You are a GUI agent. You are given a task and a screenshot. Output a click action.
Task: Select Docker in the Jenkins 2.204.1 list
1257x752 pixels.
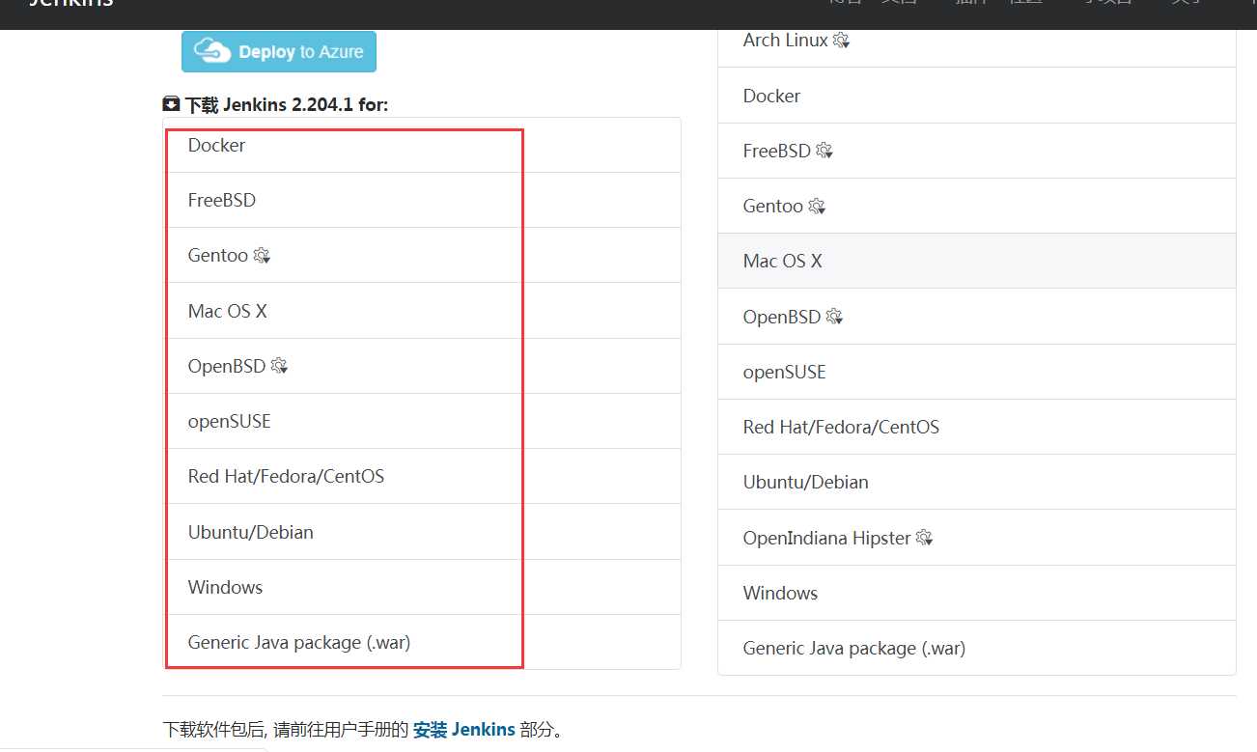point(422,146)
